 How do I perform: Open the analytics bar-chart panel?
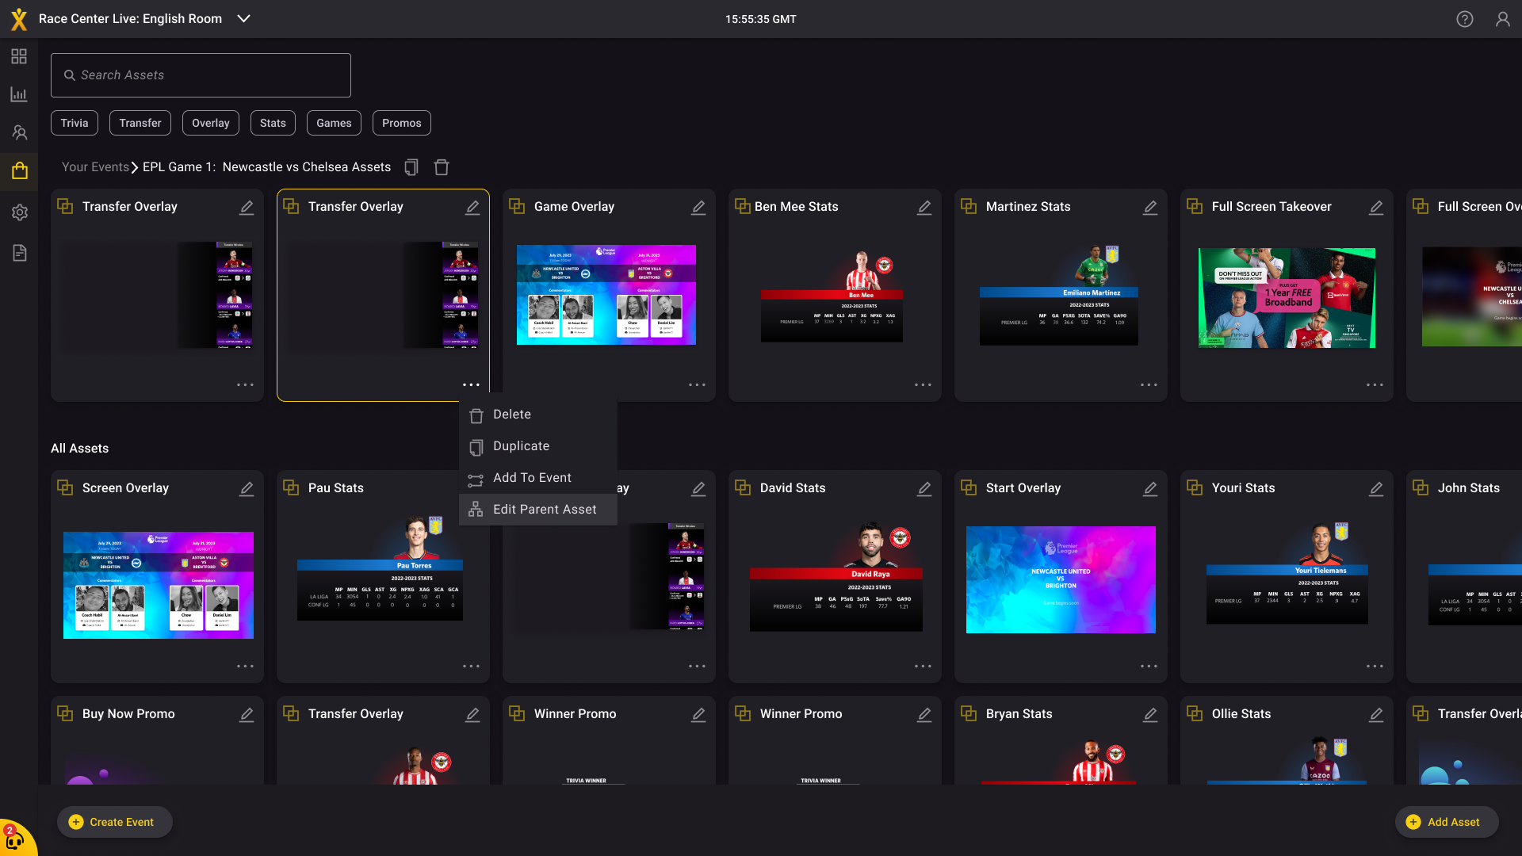pos(19,94)
